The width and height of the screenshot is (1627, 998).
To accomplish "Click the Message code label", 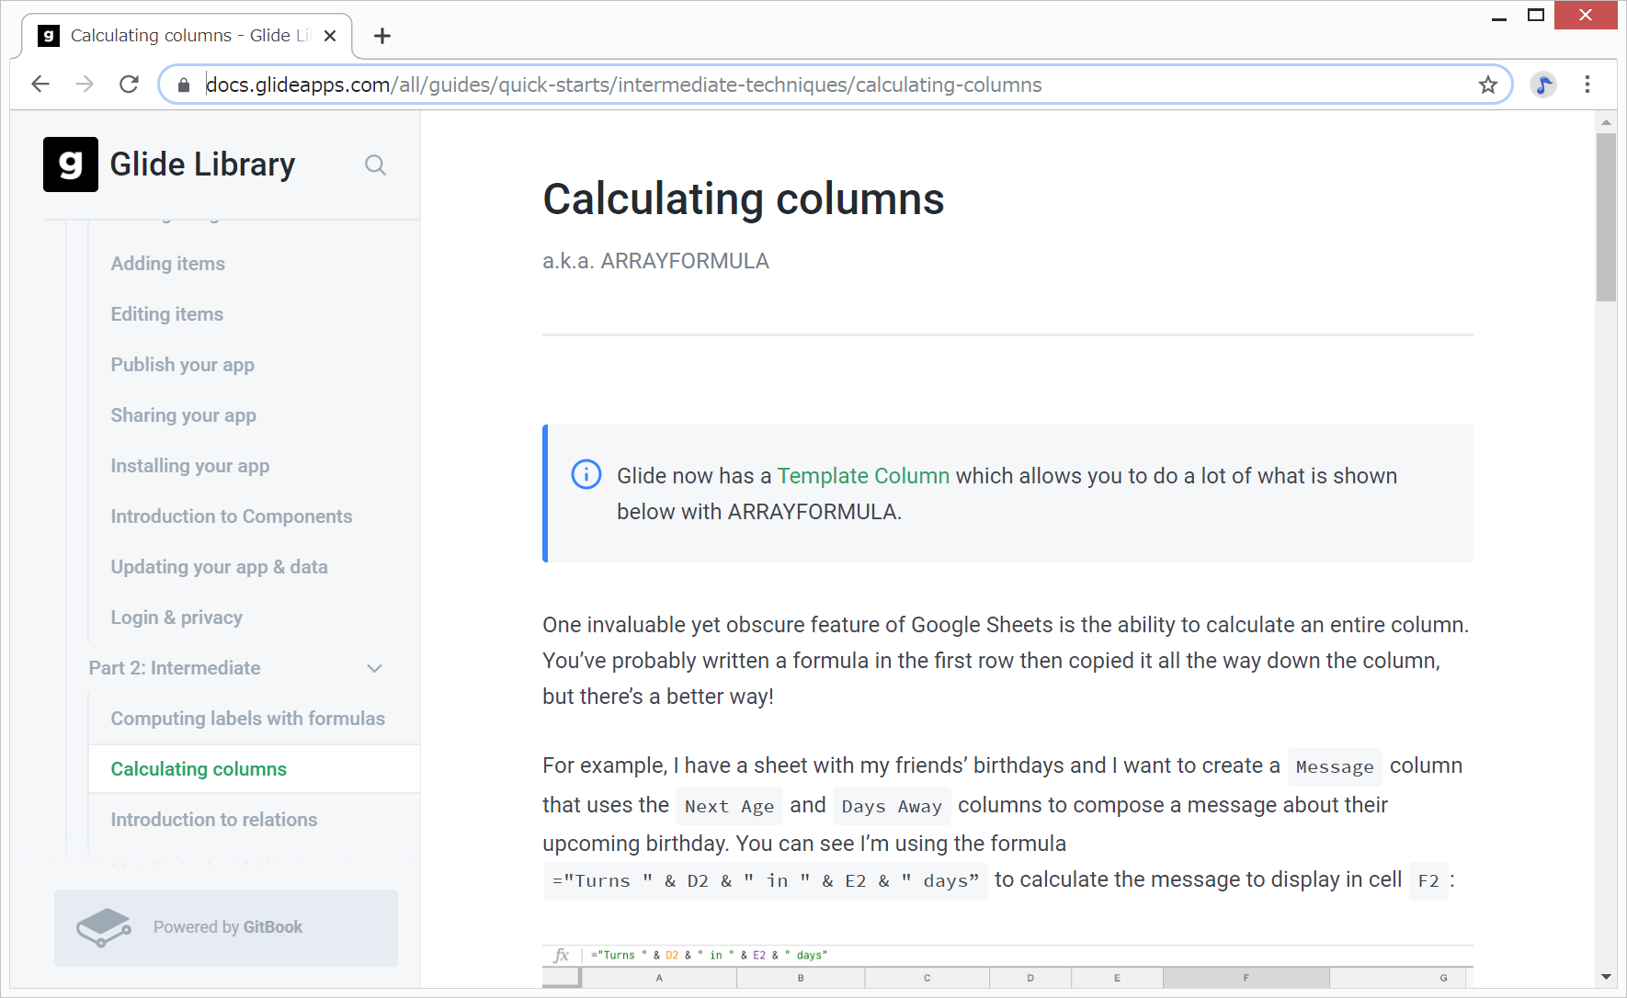I will point(1335,767).
